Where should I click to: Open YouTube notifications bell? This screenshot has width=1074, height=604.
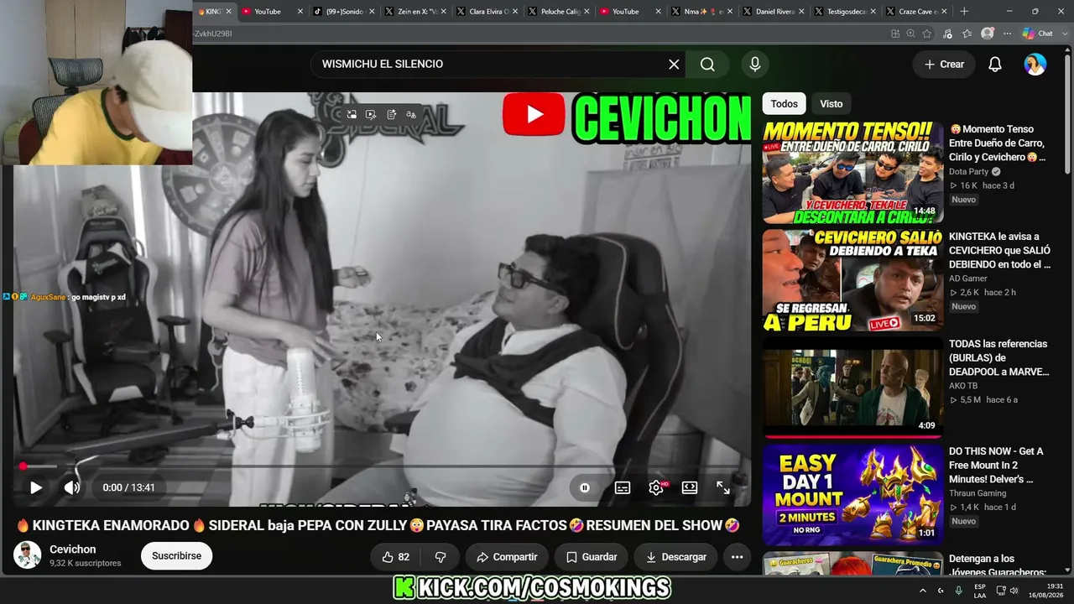pyautogui.click(x=995, y=64)
